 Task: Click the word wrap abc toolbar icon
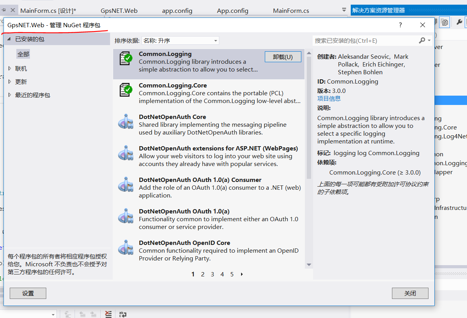(x=123, y=314)
